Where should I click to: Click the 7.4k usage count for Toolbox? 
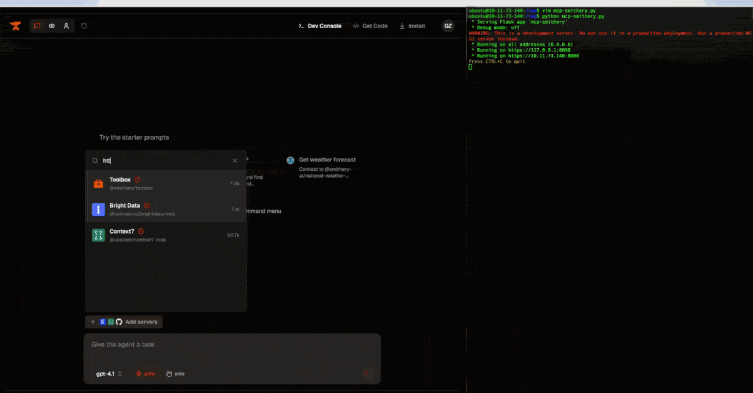coord(235,183)
